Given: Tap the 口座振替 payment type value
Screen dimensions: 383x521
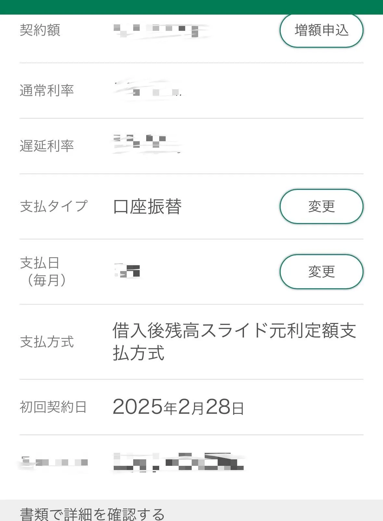Looking at the screenshot, I should pyautogui.click(x=147, y=206).
